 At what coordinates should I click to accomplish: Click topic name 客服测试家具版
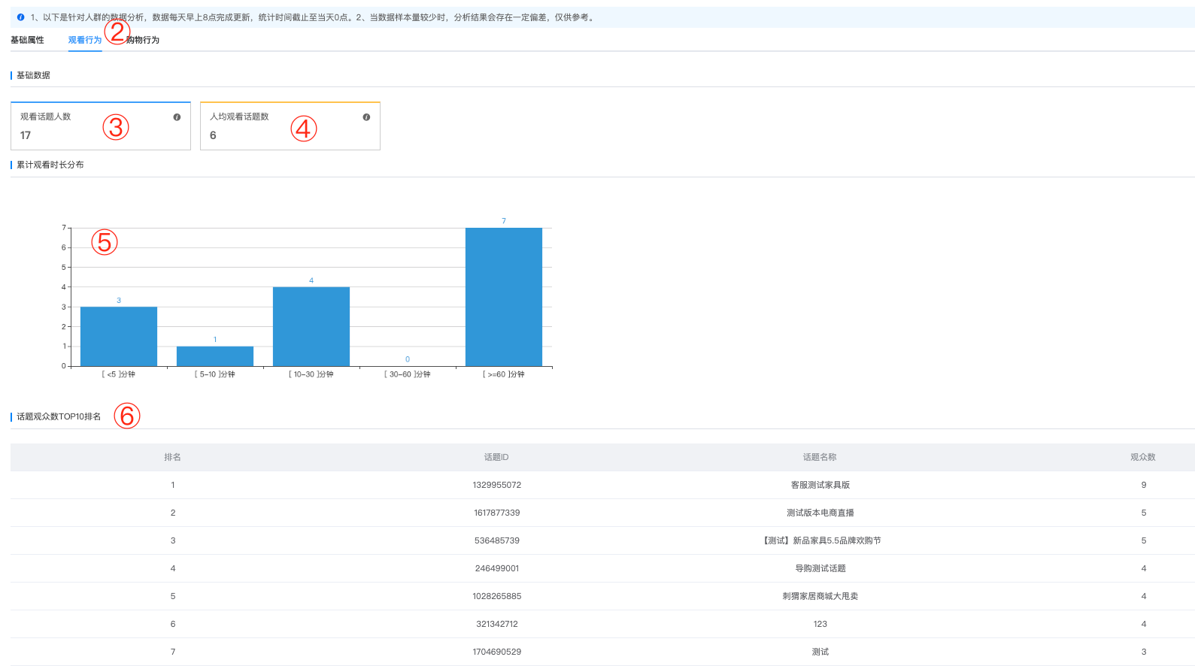[820, 485]
